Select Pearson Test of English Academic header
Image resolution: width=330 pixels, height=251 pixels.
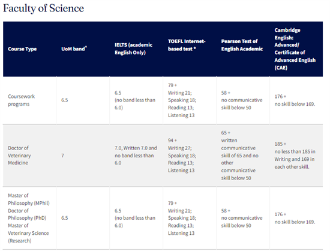tap(242, 45)
